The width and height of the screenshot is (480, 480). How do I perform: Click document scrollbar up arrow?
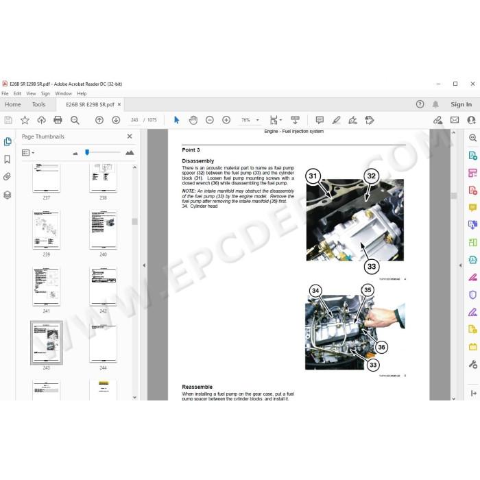tap(454, 133)
